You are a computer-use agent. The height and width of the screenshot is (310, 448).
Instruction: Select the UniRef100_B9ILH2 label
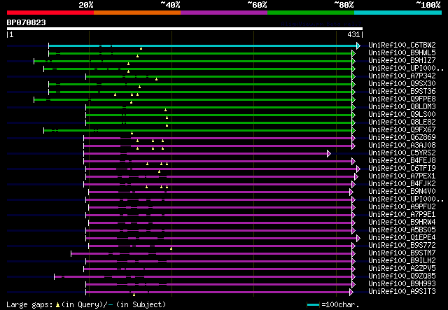click(402, 261)
